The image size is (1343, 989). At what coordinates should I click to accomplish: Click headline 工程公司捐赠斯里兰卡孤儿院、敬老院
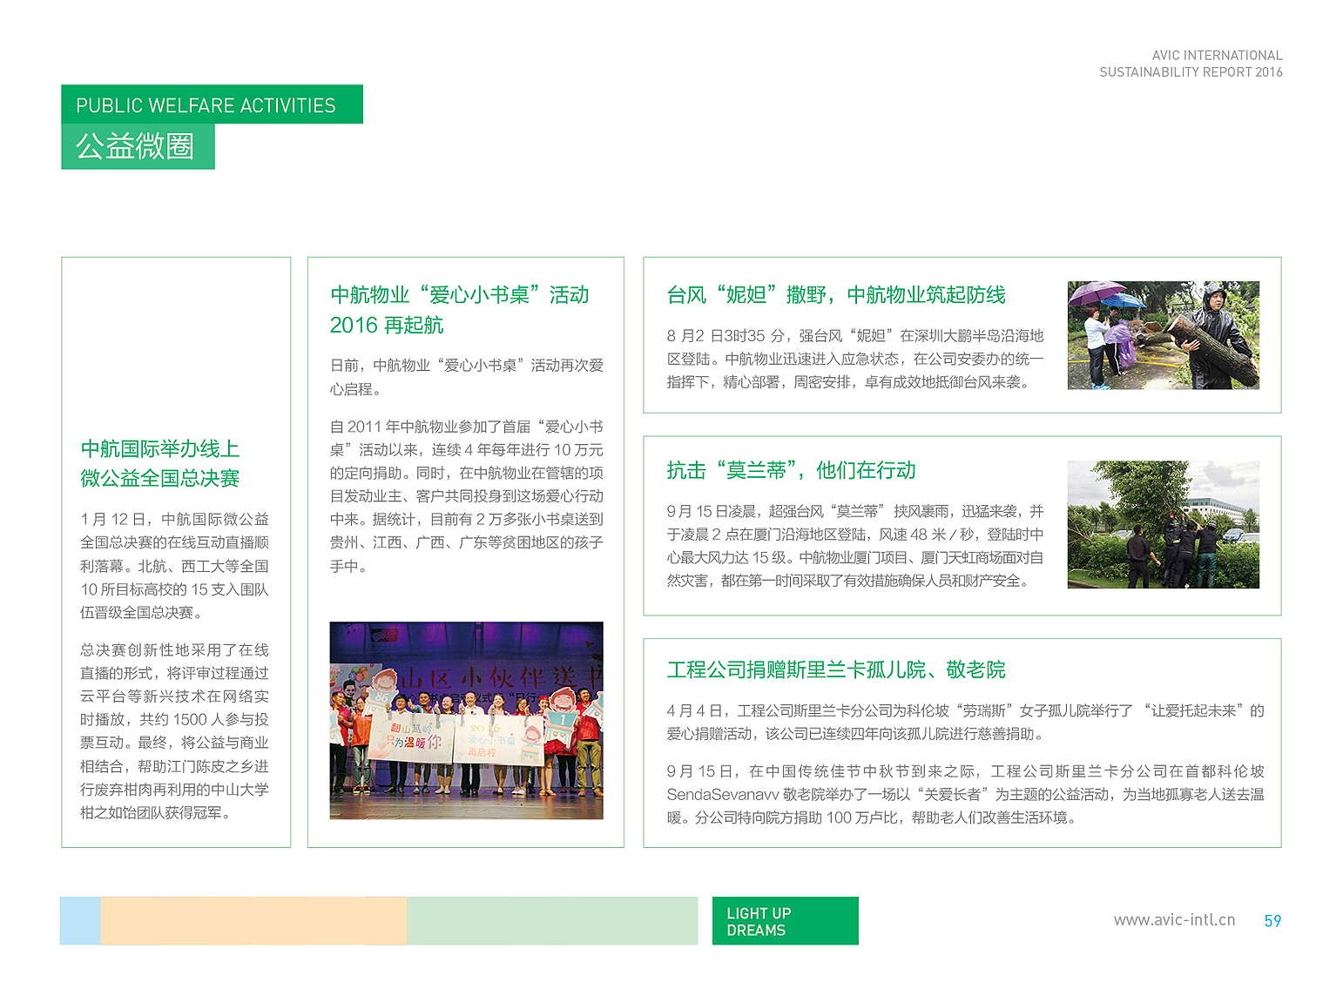(836, 669)
